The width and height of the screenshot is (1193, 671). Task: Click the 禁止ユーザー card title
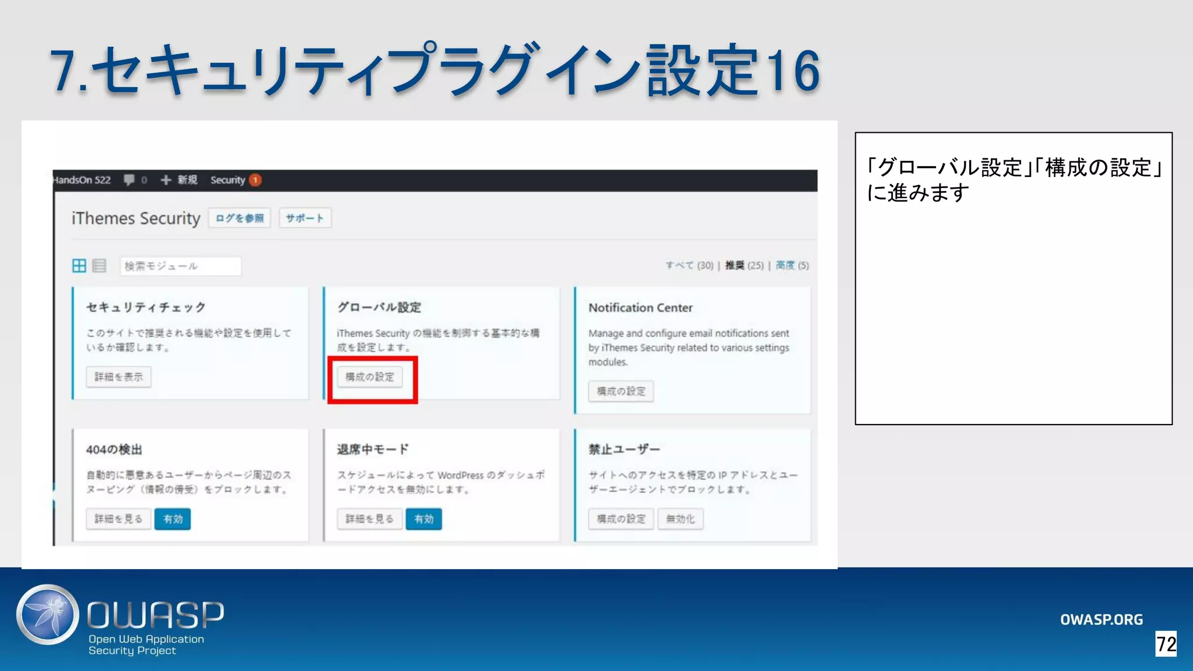click(x=624, y=449)
